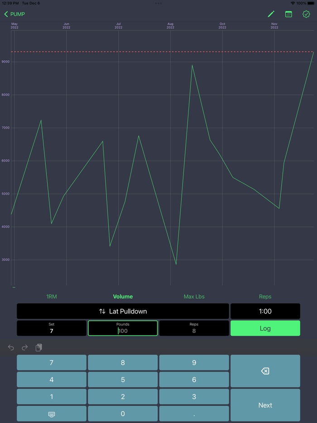Screen dimensions: 317x423
Task: Tap the 7000 y-axis label
Action: tap(5, 128)
